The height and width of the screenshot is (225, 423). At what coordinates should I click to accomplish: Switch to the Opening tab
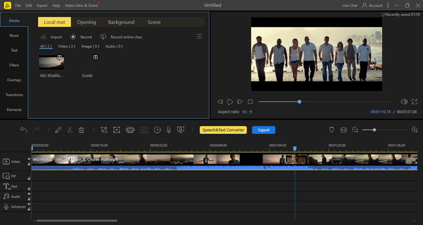point(87,22)
